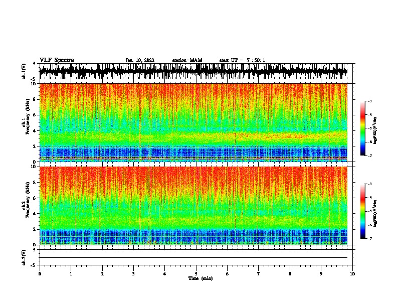The image size is (397, 307).
Task: Click the ch.1 "Frequency (kHz)" axis label
Action: [28, 117]
